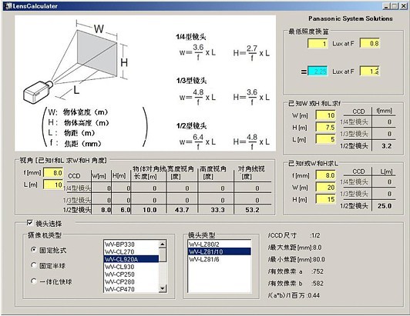
Task: Click H[m] field showing 7.5
Action: 325,127
